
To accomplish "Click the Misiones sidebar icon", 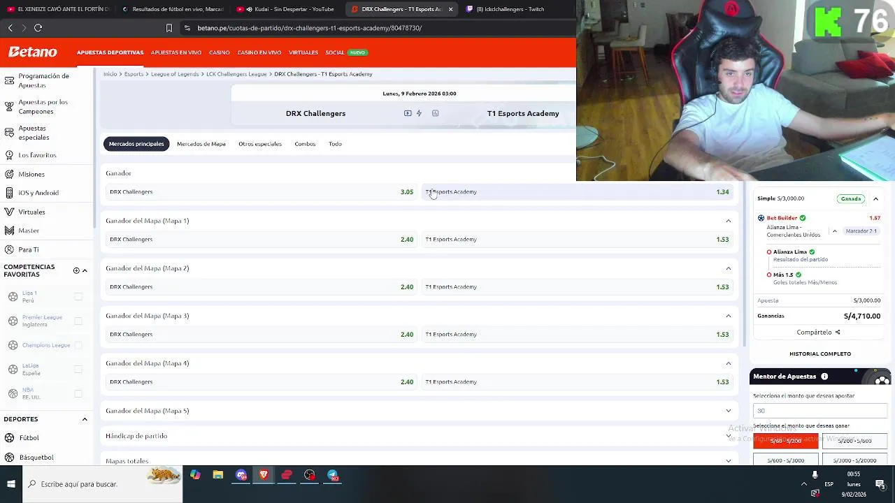I will coord(9,174).
